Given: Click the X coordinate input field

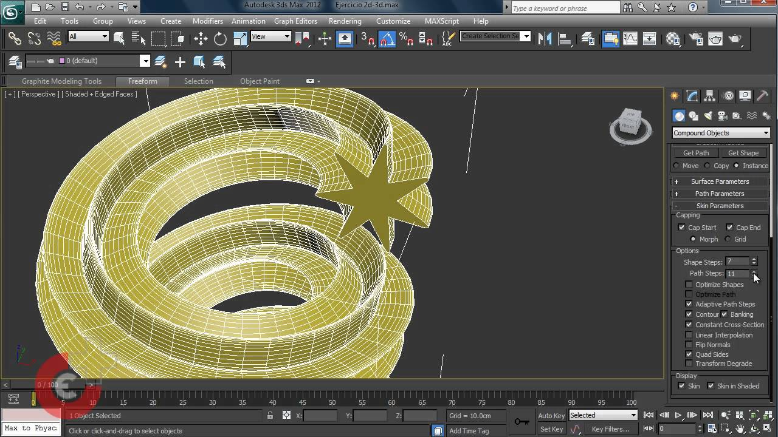Looking at the screenshot, I should coord(319,416).
